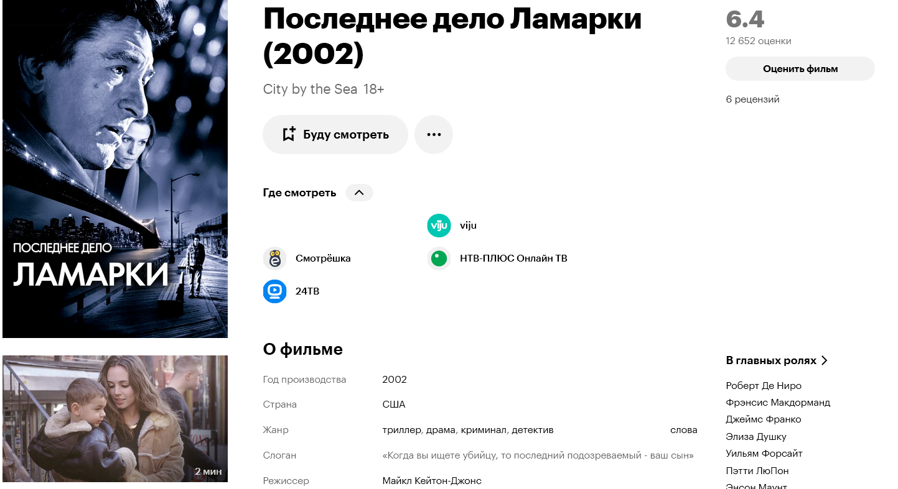Click the viju service name text
This screenshot has height=489, width=898.
tap(468, 226)
